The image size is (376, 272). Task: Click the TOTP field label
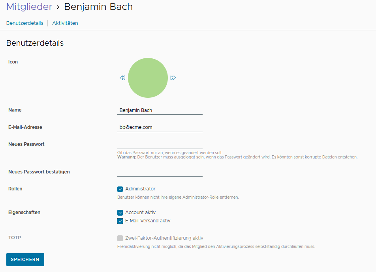point(14,238)
